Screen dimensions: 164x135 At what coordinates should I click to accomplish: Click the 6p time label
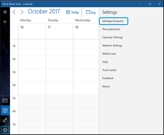pos(14,111)
